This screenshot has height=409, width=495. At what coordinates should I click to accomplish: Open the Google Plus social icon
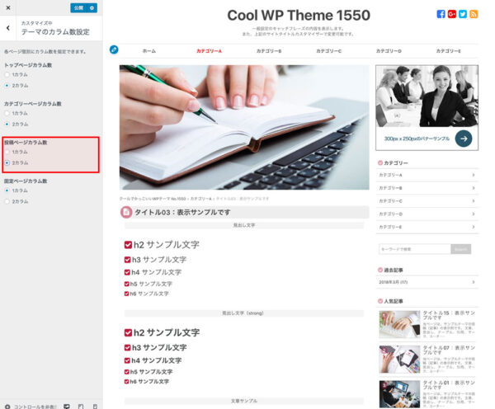[x=452, y=14]
